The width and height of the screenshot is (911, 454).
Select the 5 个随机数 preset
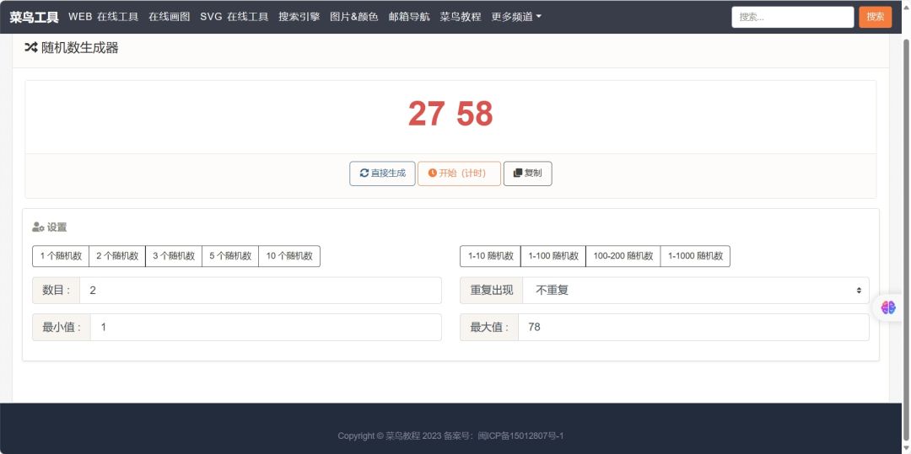[x=230, y=256]
